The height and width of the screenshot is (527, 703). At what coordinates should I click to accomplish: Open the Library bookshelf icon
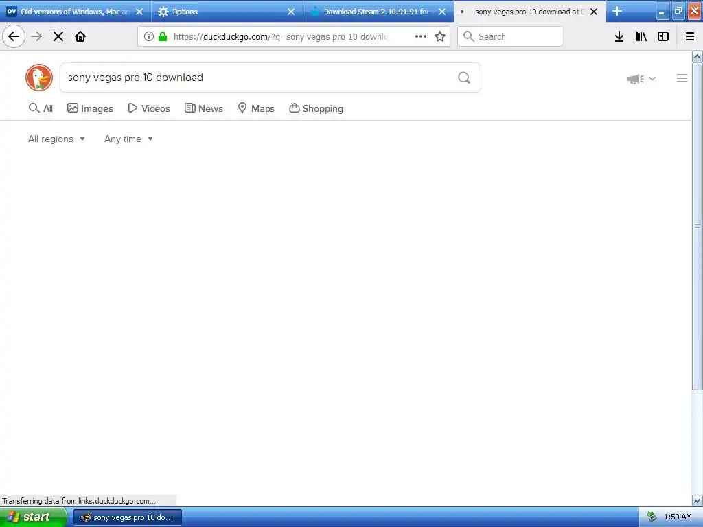tap(641, 36)
